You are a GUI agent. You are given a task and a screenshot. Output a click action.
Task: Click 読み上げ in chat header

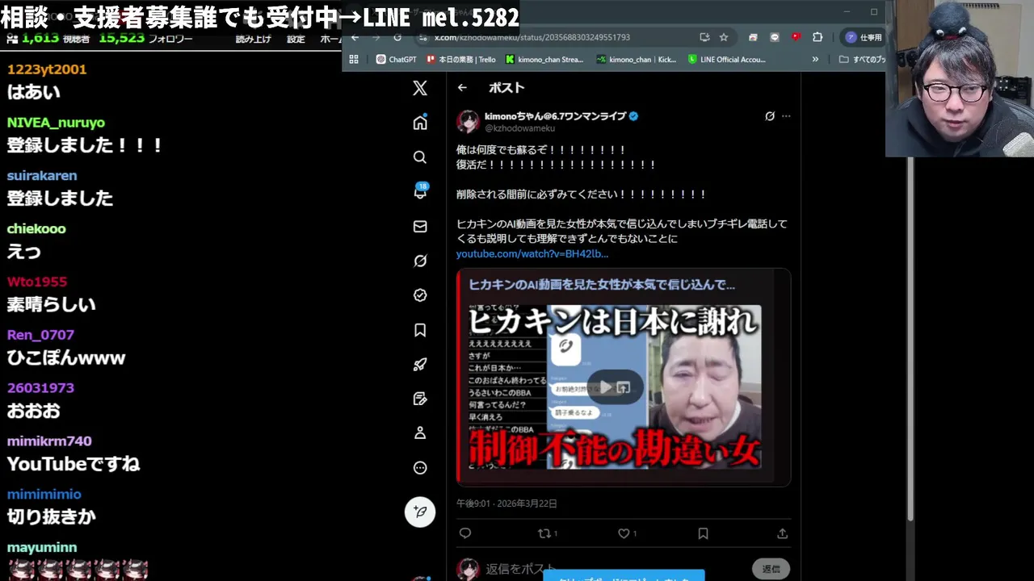(x=253, y=39)
